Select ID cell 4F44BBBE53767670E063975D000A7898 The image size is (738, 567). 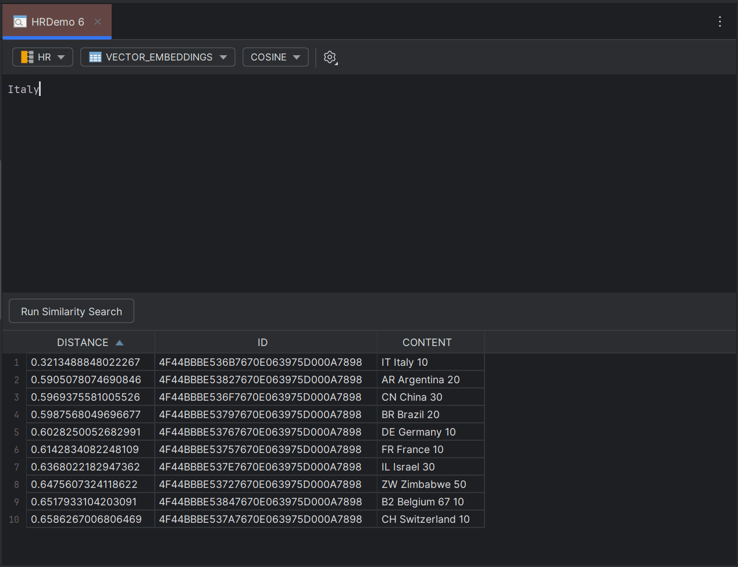click(266, 432)
